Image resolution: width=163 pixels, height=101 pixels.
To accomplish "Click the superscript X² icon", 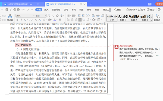I will tap(36, 20).
